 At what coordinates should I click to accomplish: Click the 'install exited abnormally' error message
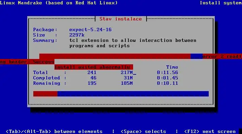pos(93,67)
